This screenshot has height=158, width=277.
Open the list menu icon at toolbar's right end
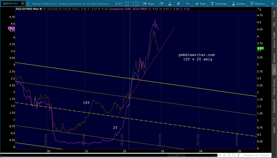(x=272, y=3)
